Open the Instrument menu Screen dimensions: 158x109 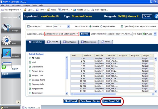pyautogui.click(x=16, y=5)
